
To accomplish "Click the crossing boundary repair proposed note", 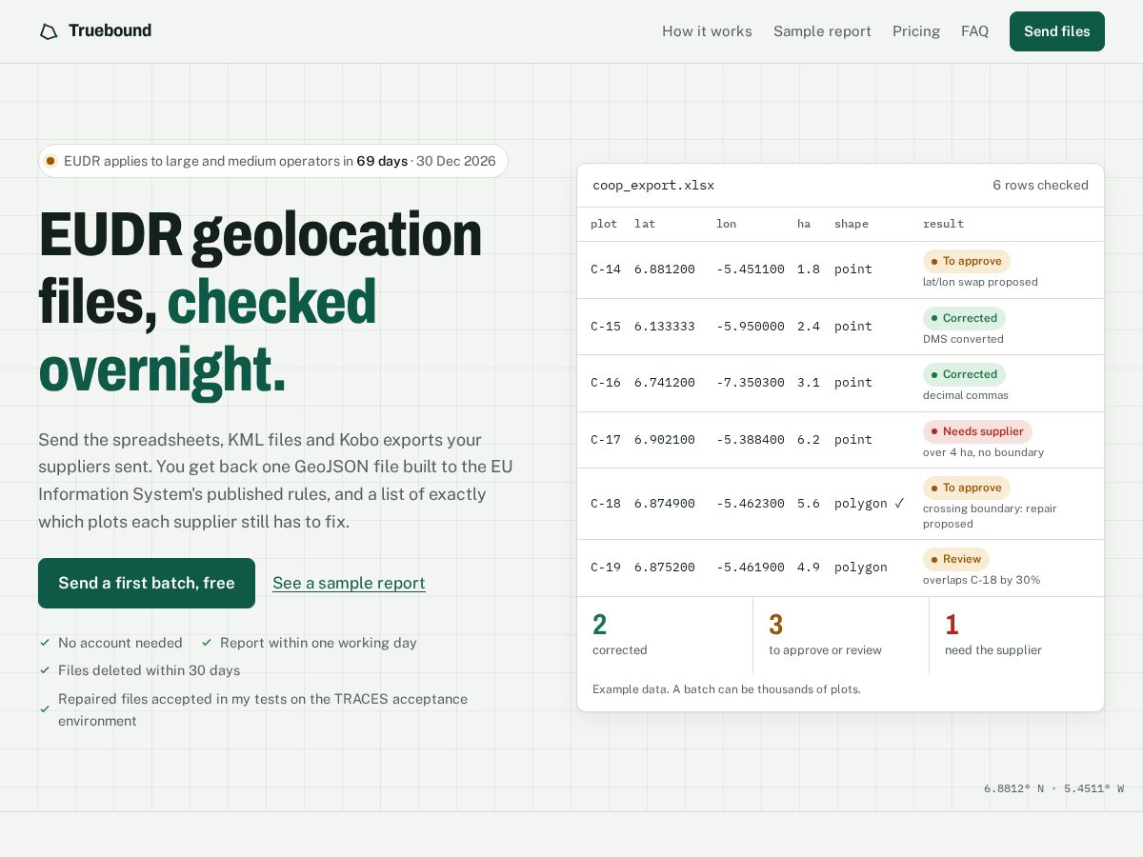I will point(990,516).
